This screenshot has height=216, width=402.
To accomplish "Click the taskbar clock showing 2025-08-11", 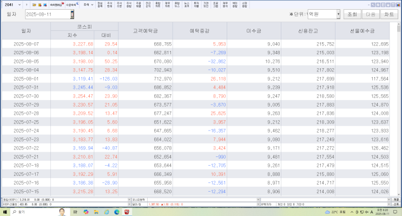I will pos(383,212).
